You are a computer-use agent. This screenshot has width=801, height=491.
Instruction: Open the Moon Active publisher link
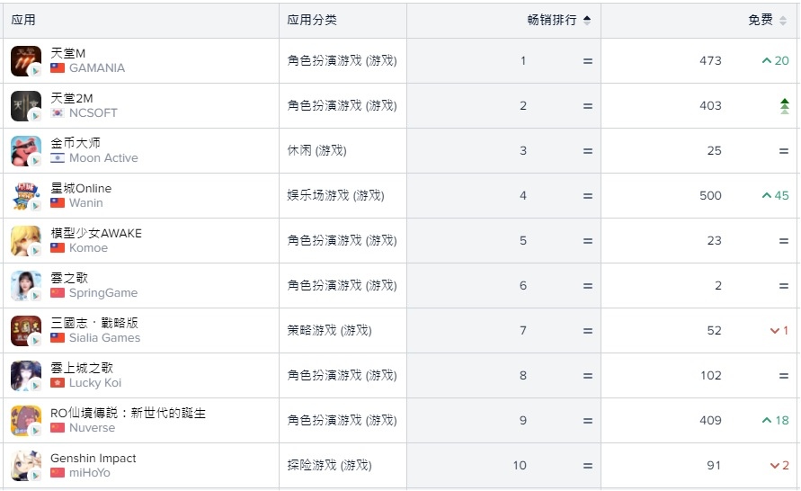[103, 158]
